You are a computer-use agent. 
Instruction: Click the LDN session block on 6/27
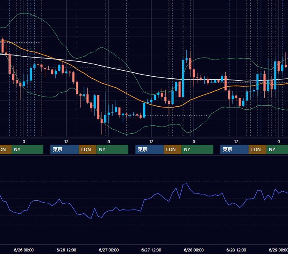point(173,149)
